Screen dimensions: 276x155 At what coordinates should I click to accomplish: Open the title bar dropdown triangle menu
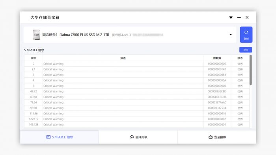[231, 17]
